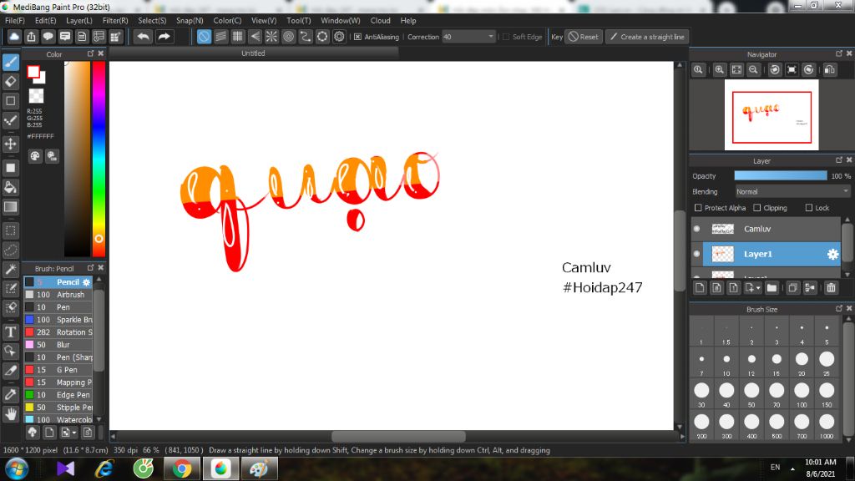Select the Blur brush
The image size is (855, 481).
(x=58, y=345)
